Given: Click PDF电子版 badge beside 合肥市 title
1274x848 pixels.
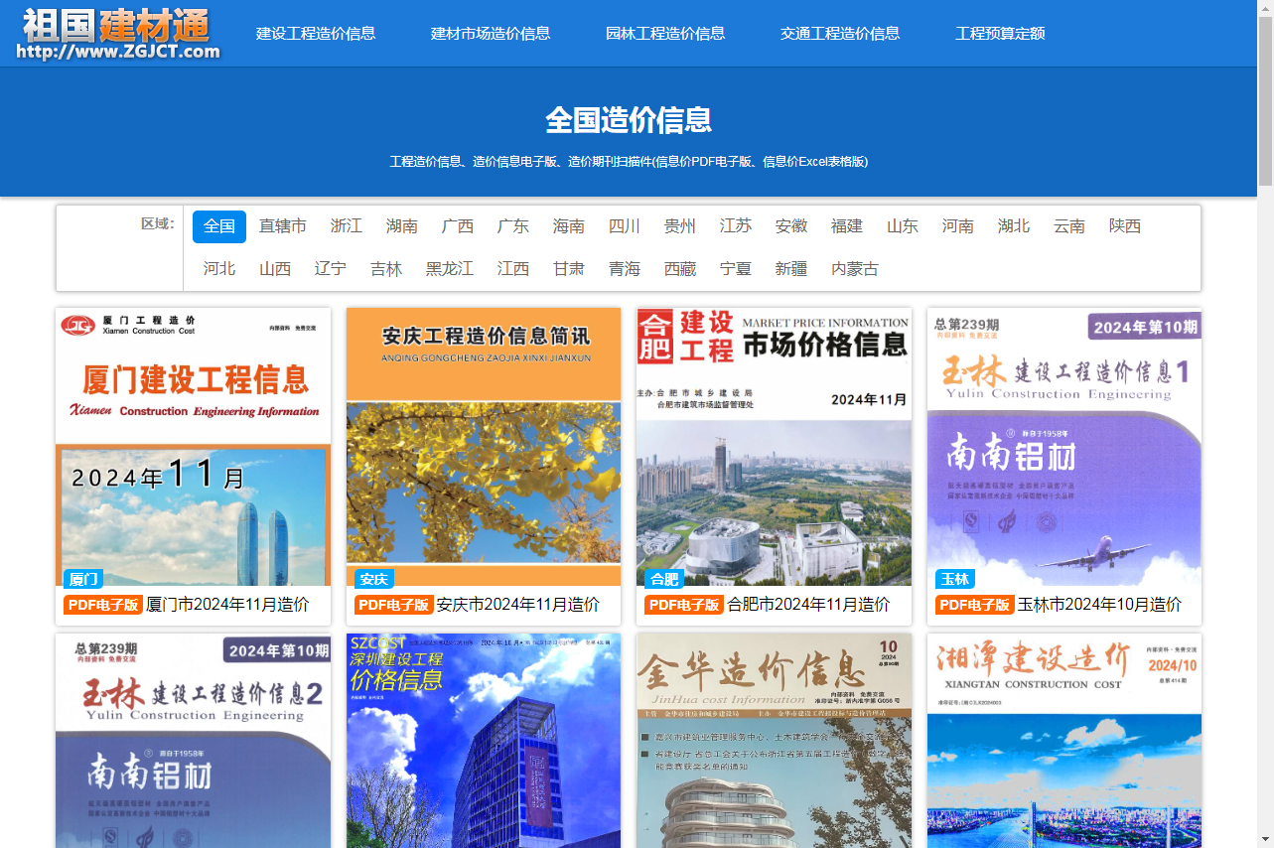Looking at the screenshot, I should 684,605.
